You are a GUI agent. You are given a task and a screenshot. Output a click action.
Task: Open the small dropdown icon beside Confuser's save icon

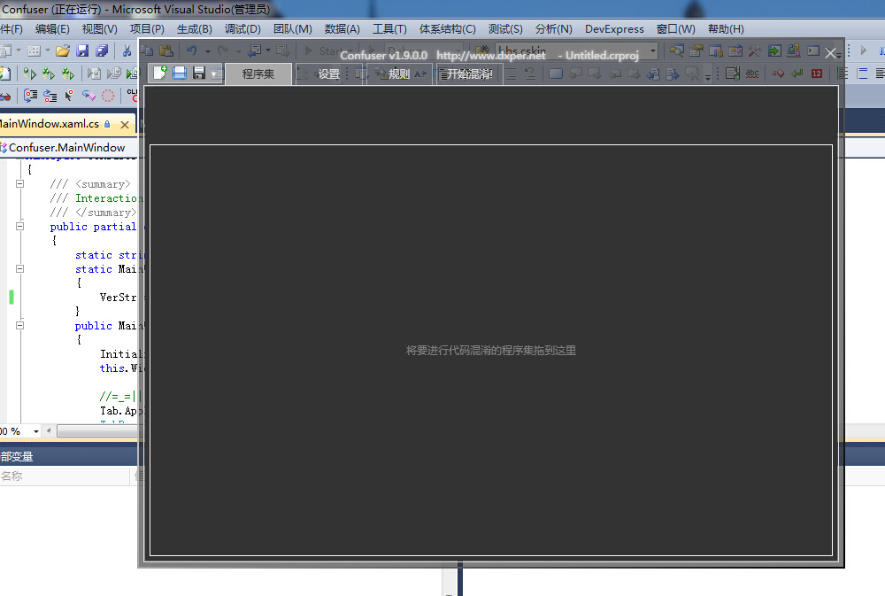point(216,74)
